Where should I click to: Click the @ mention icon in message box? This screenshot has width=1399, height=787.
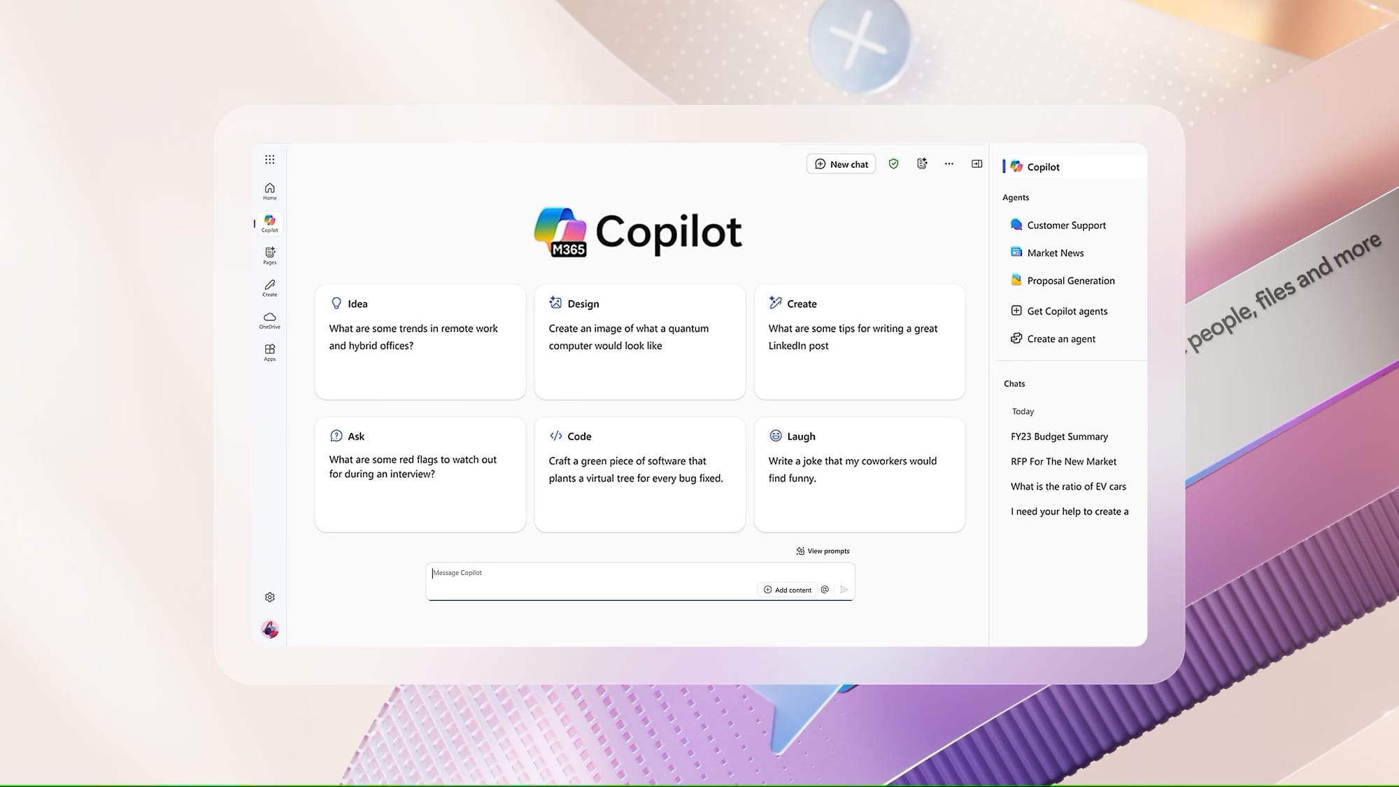825,590
